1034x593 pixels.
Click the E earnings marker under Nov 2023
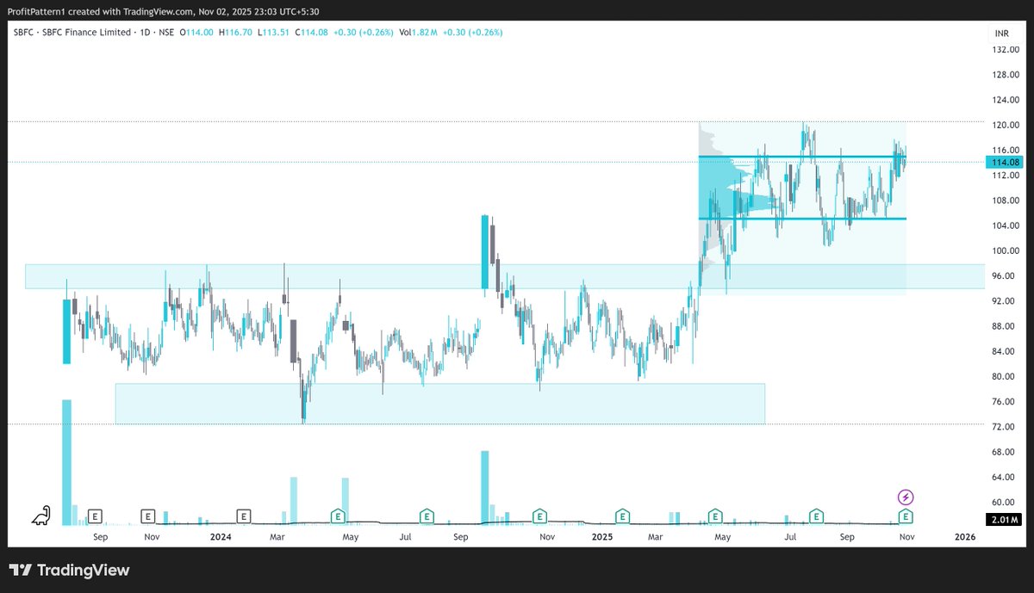pos(147,516)
